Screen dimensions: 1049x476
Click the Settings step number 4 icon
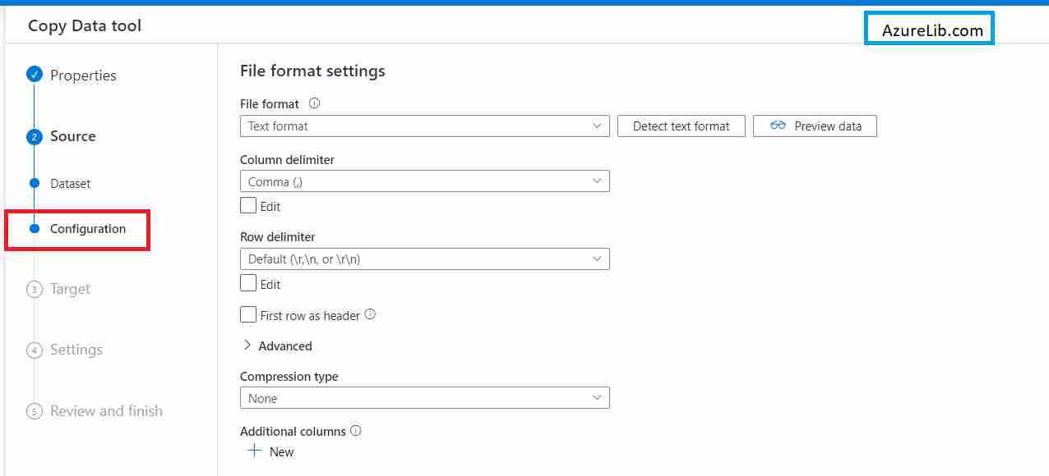(34, 350)
